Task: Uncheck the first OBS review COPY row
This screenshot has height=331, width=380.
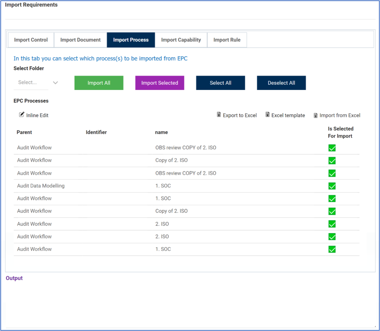Action: (x=332, y=148)
